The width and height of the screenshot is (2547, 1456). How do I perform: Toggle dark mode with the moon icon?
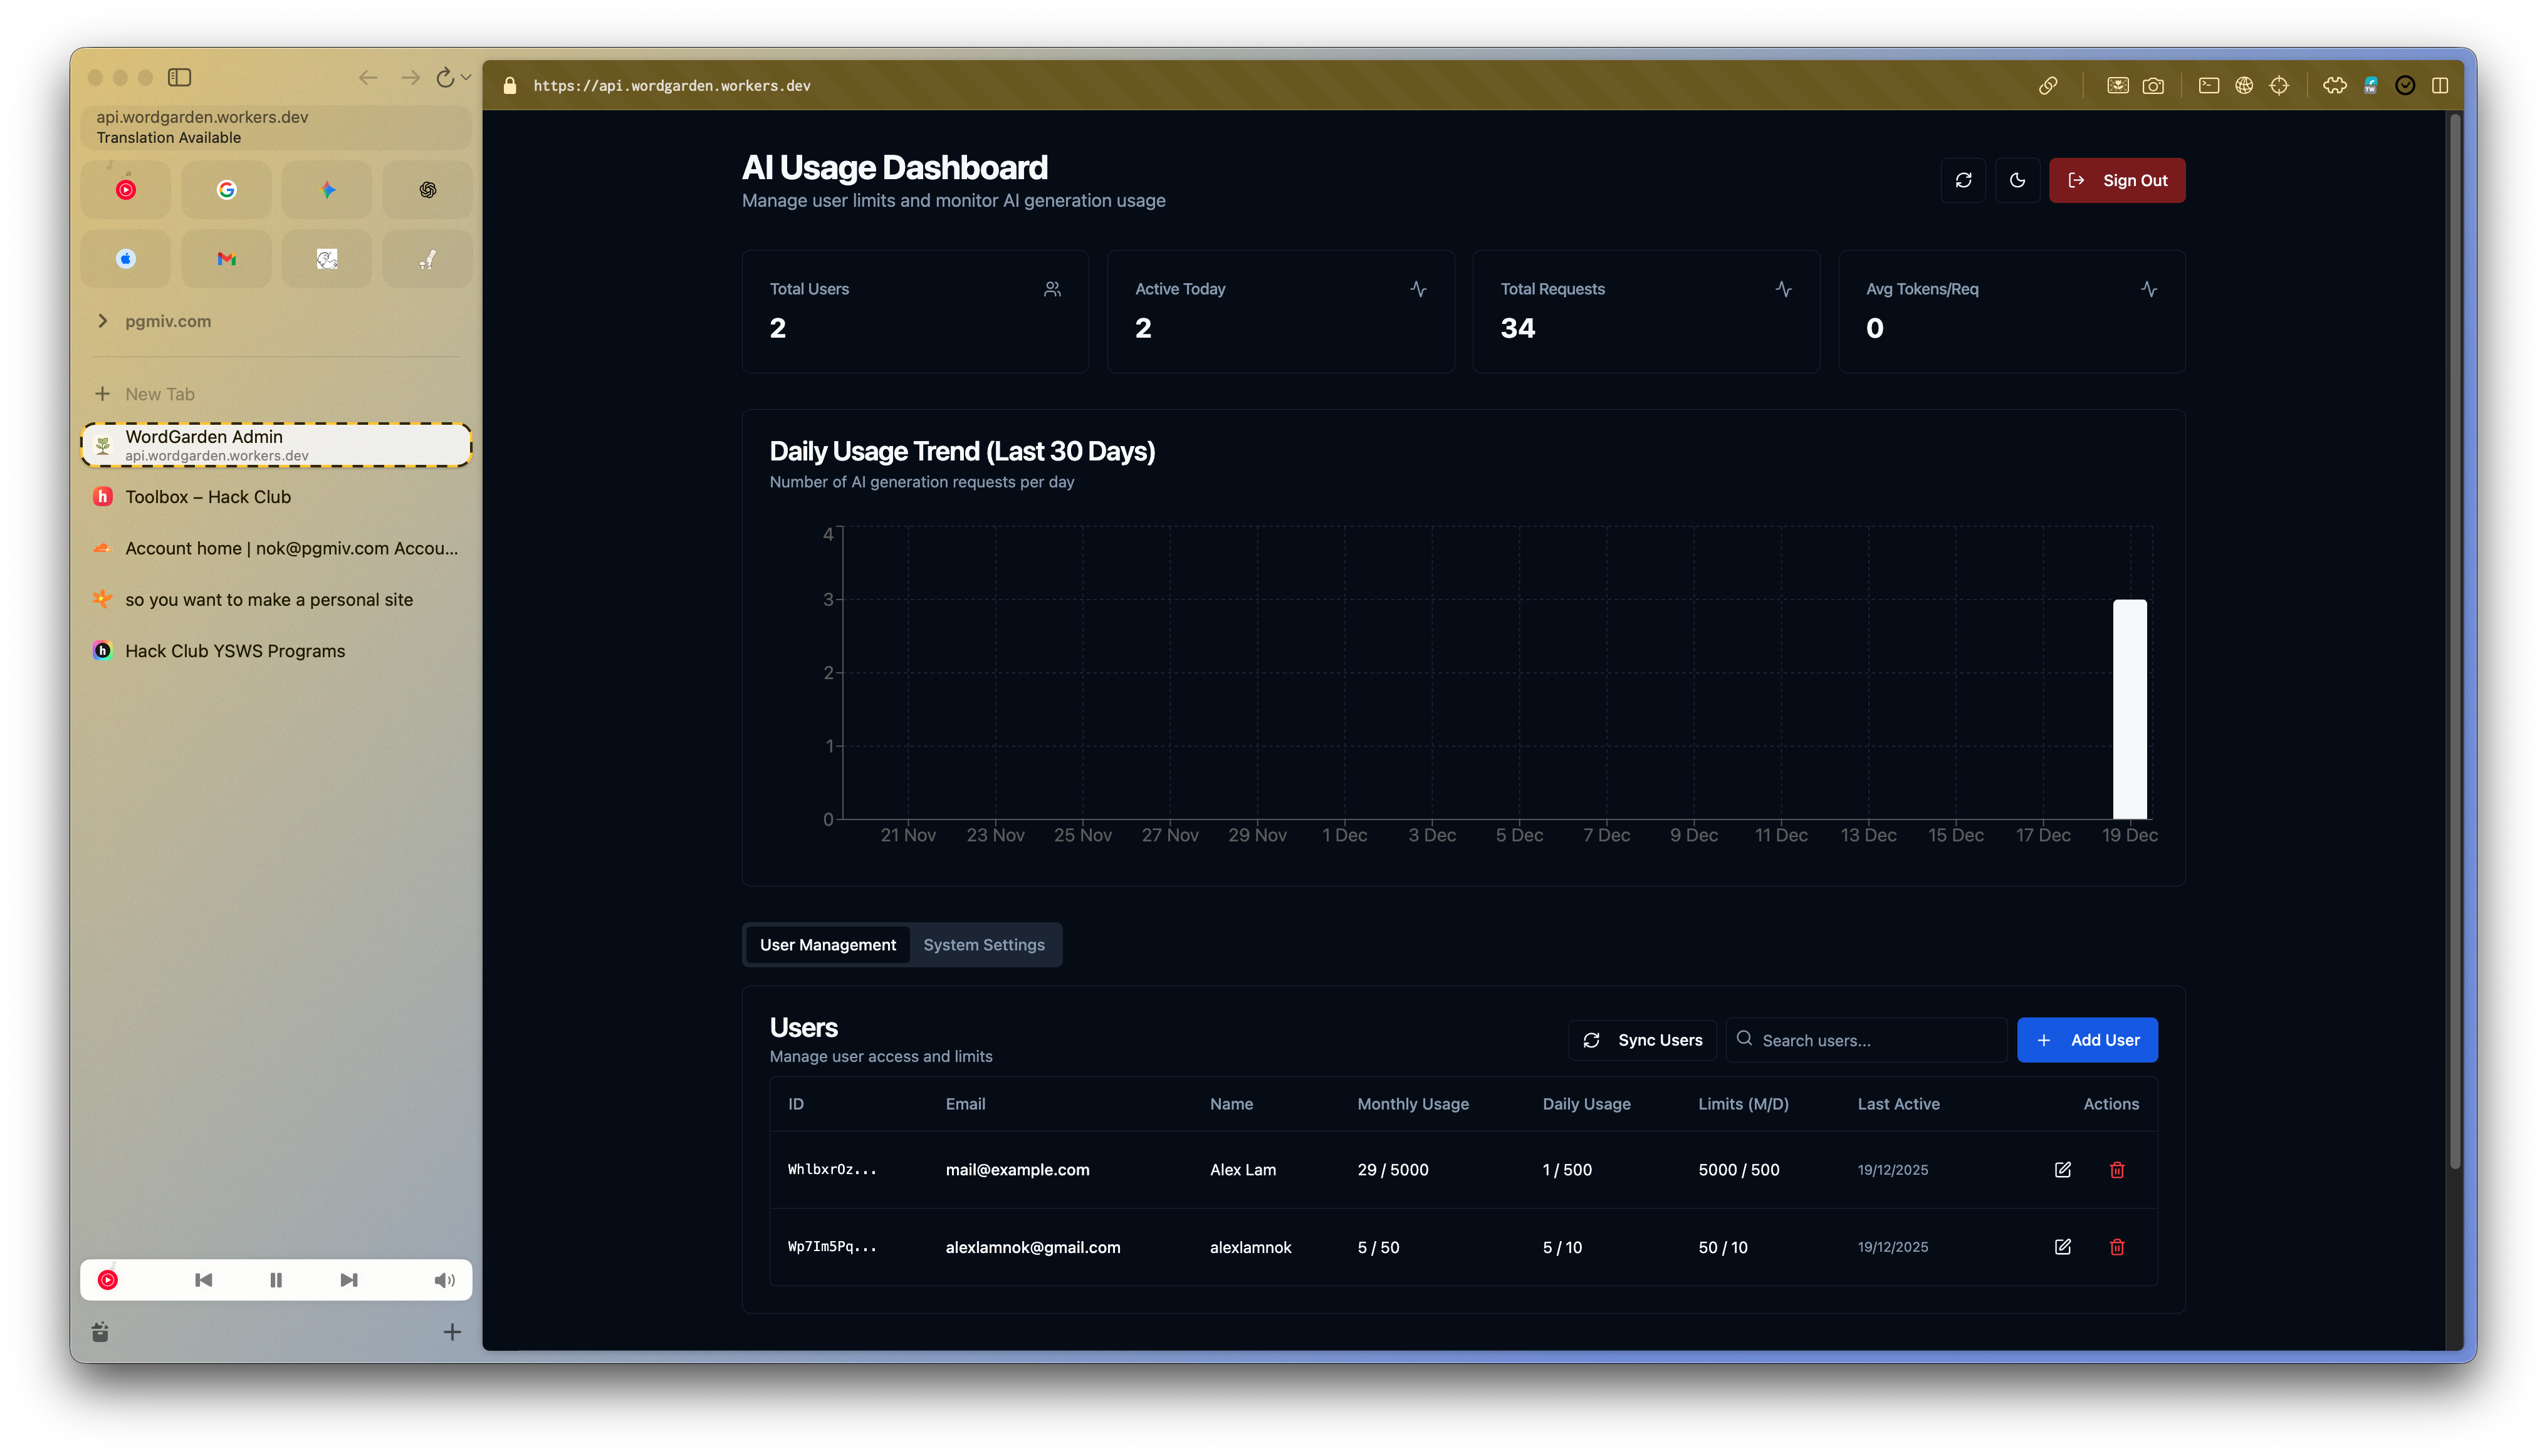(2017, 180)
